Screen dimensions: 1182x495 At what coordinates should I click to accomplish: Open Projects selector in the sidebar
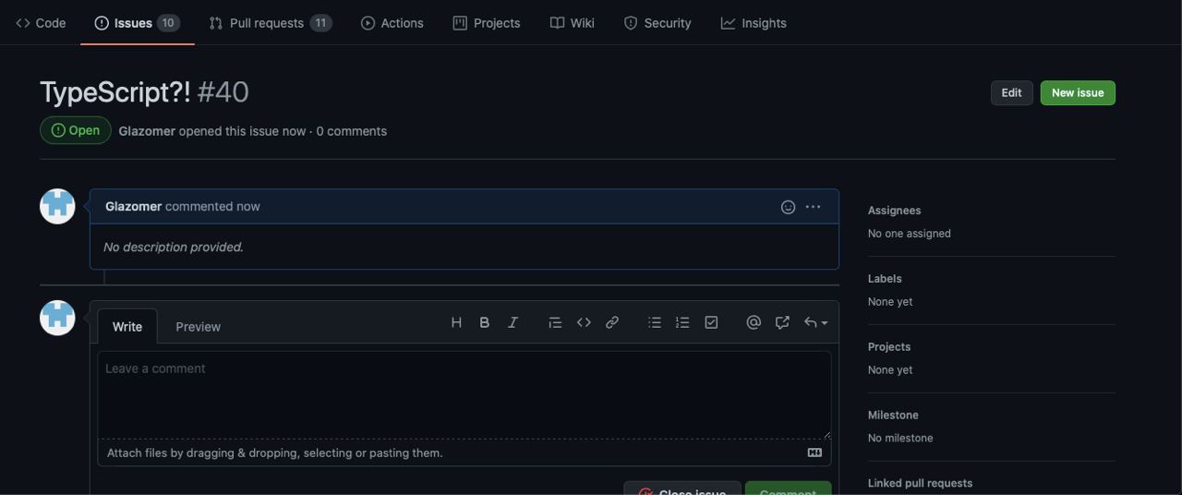pyautogui.click(x=889, y=347)
